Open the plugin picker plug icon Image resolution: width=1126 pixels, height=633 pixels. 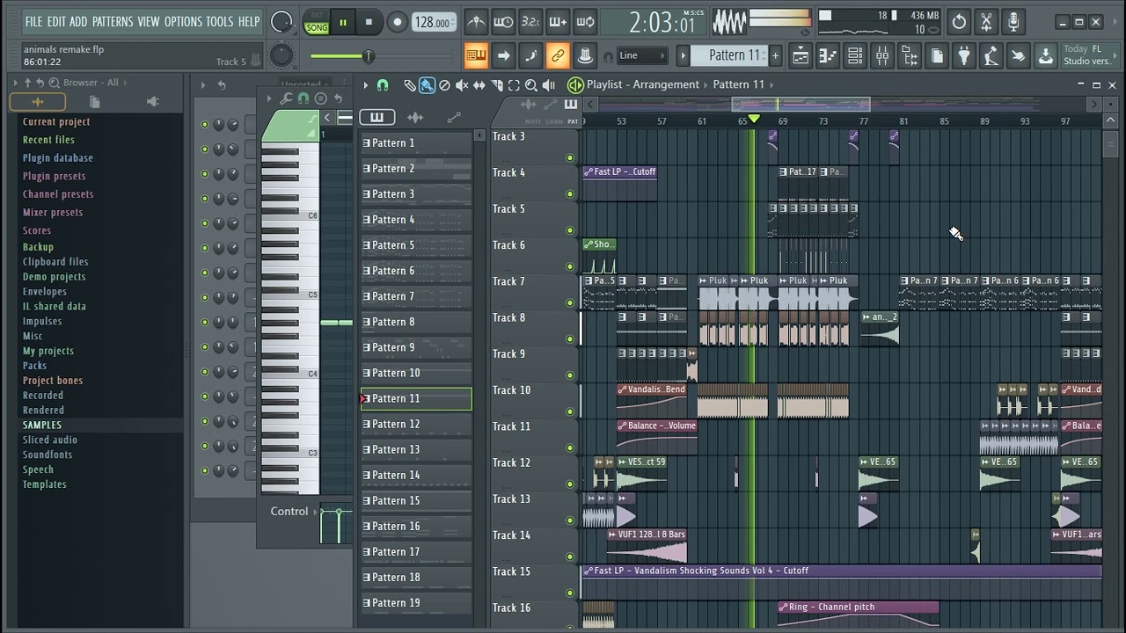pos(964,56)
